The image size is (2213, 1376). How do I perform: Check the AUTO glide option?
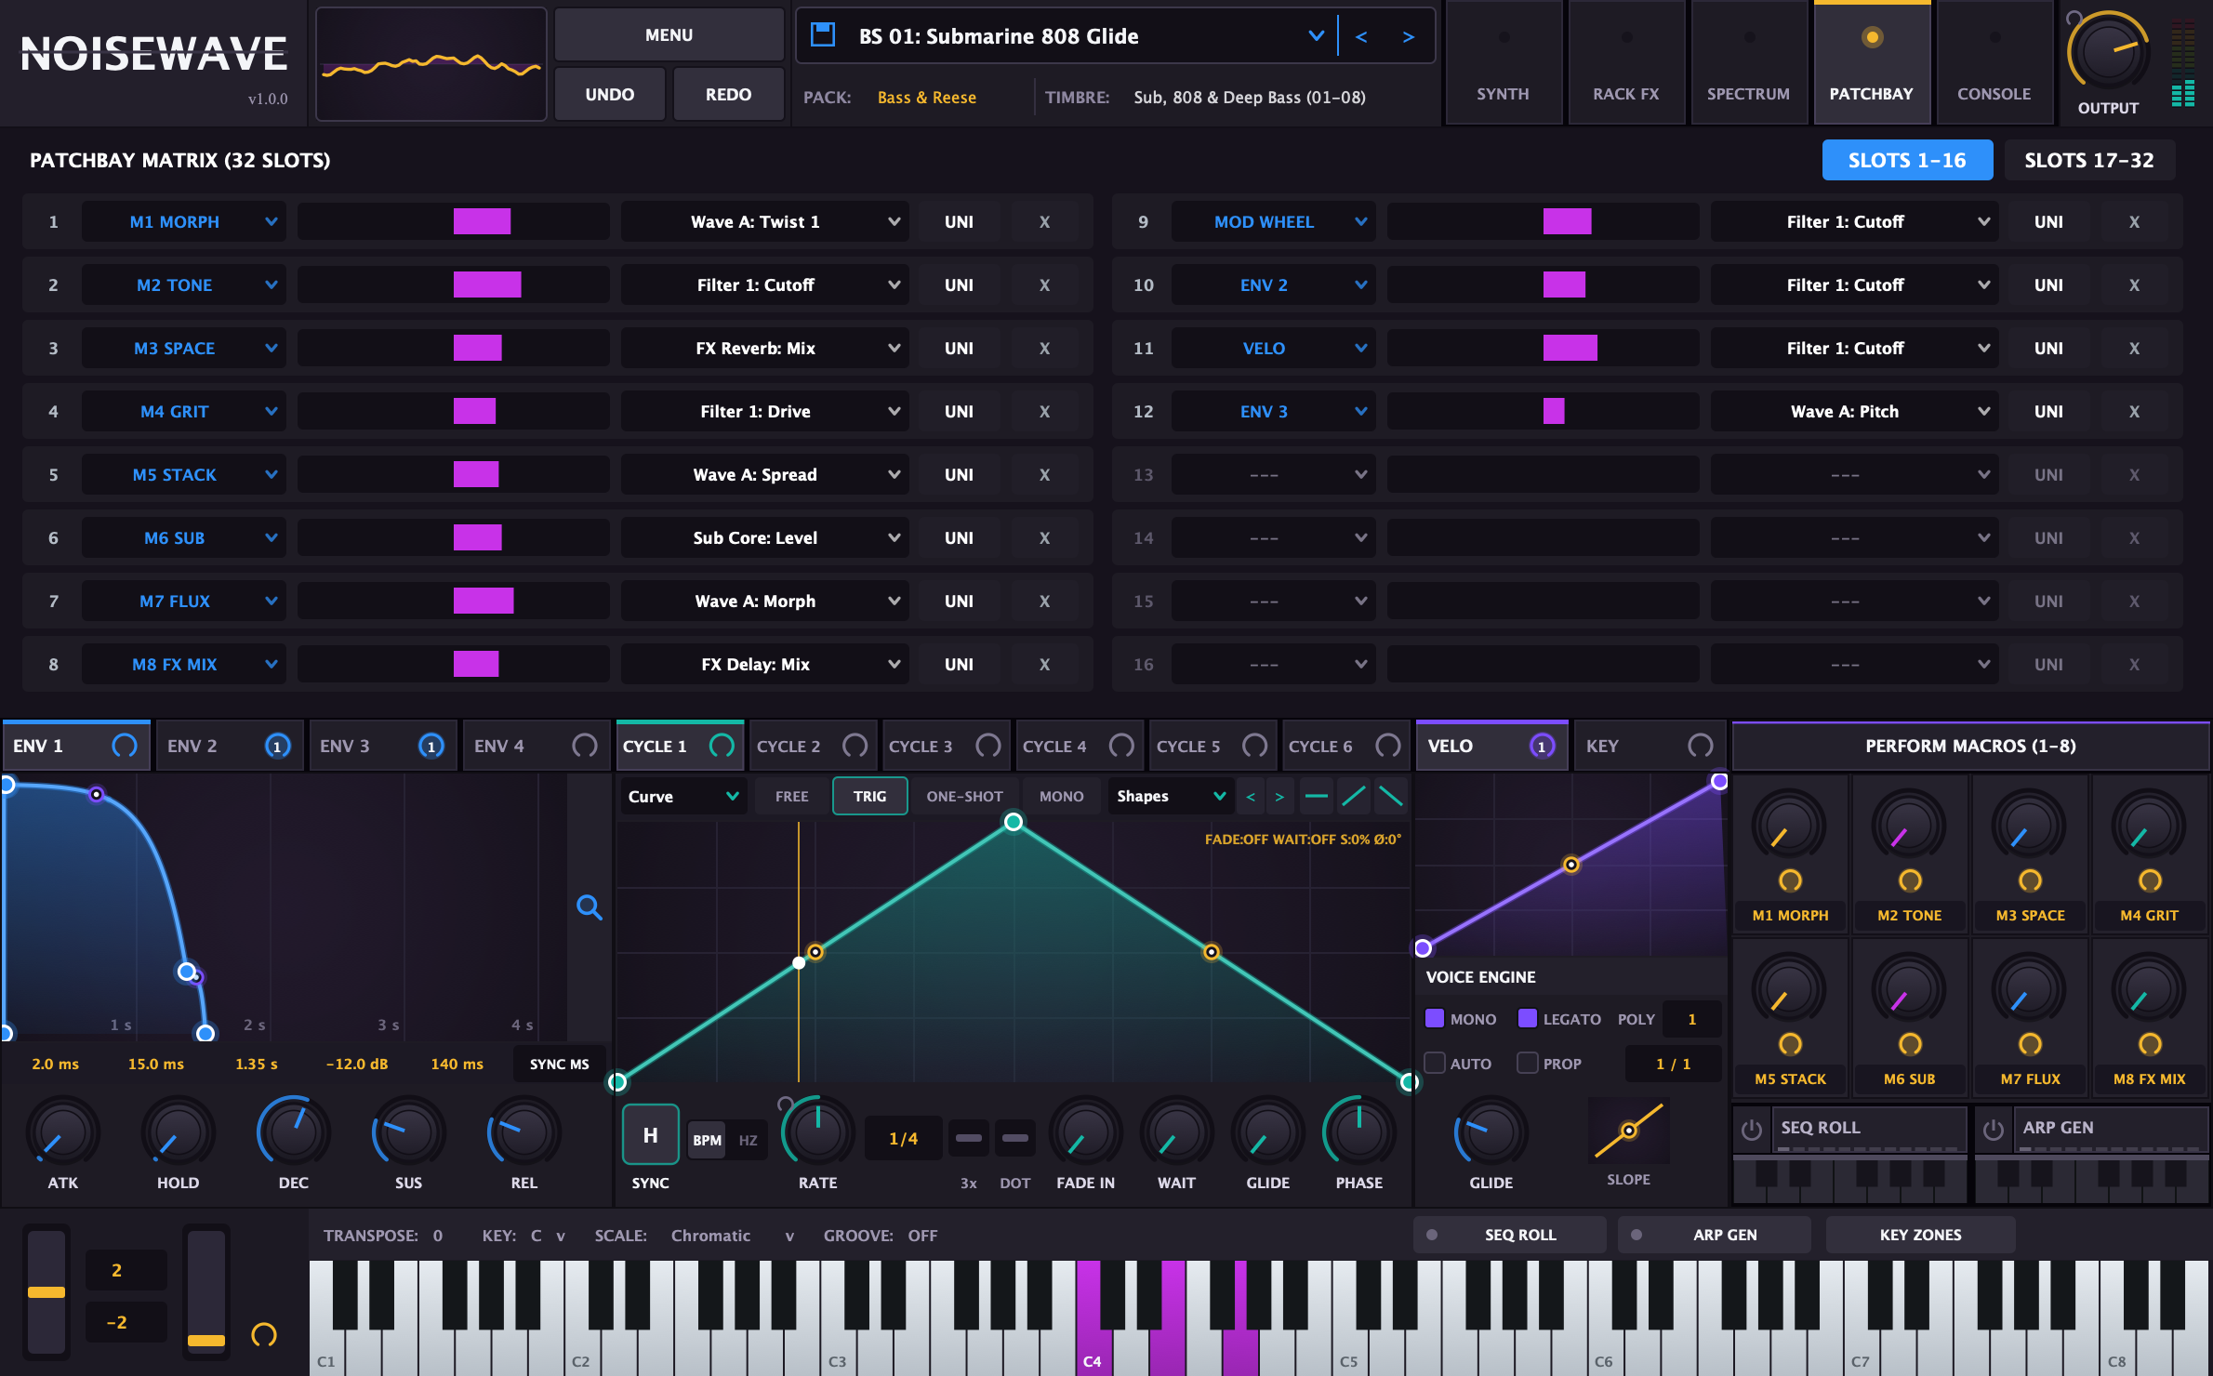(x=1435, y=1063)
